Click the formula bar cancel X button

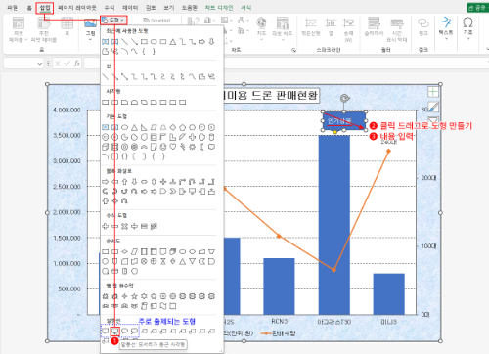[58, 64]
